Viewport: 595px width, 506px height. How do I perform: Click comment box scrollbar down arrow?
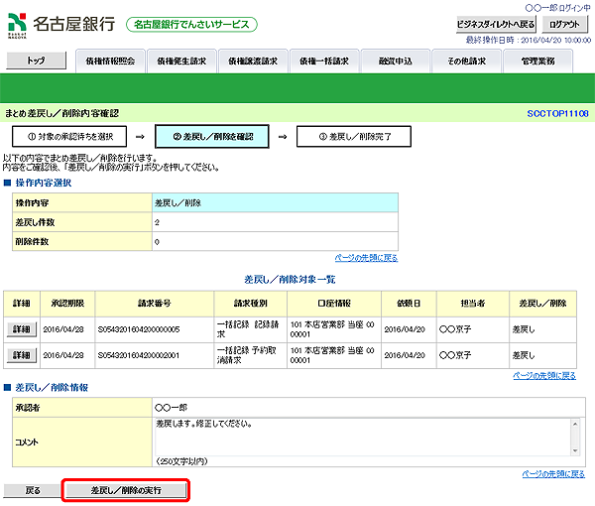[575, 450]
